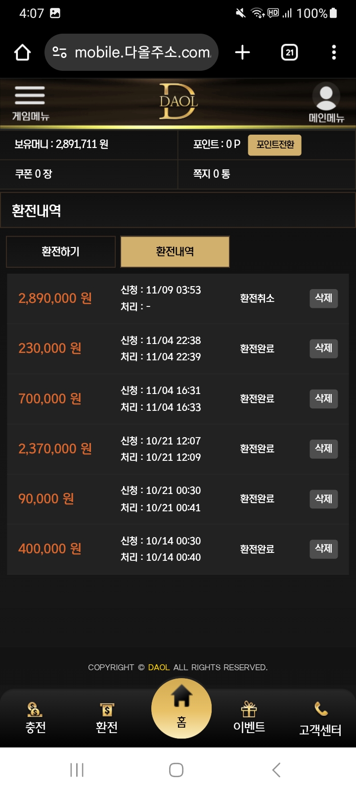The image size is (356, 792).
Task: Open customer center phone icon
Action: coord(320,718)
